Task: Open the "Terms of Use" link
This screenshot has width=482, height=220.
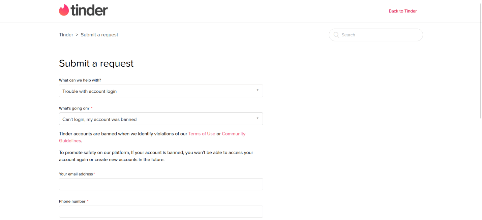Action: (202, 133)
